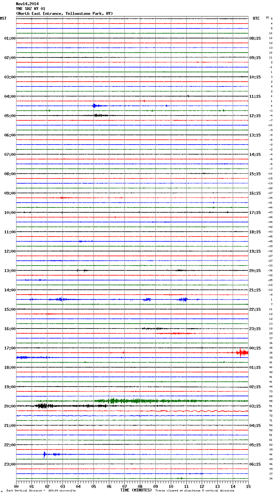Select the station code YNE SHZ WY 01
Viewport: 274px width, 495px height.
pyautogui.click(x=30, y=9)
